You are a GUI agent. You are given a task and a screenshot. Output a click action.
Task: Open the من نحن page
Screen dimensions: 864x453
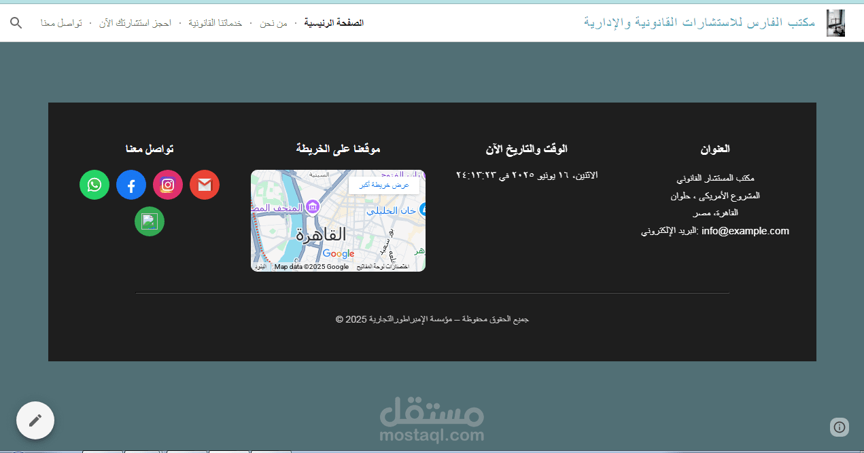[274, 23]
